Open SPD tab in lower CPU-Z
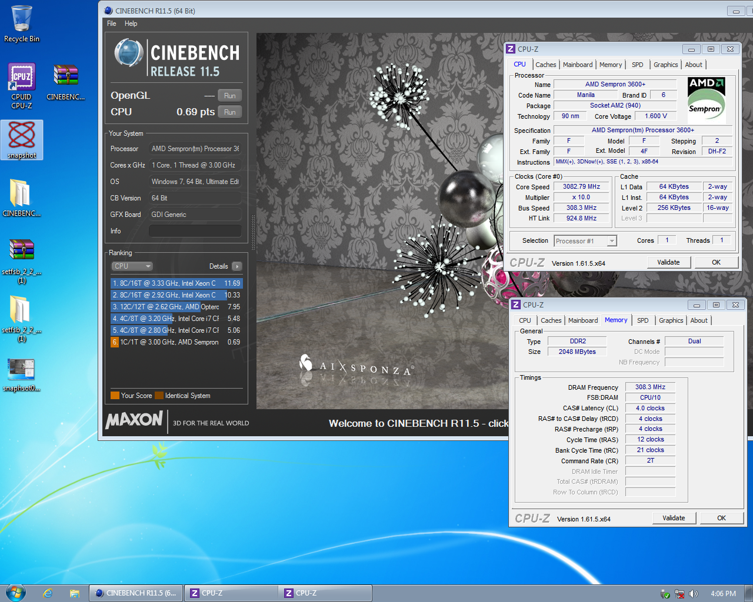 pos(643,320)
